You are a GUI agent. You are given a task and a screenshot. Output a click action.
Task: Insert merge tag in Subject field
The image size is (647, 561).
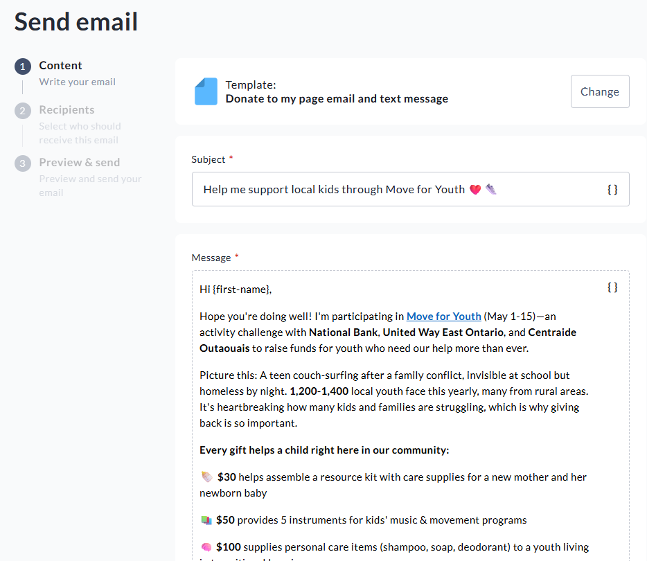pyautogui.click(x=612, y=189)
